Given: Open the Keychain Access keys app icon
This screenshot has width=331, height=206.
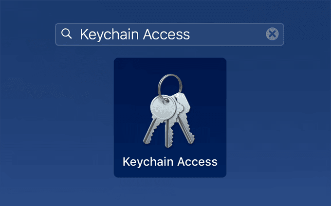Looking at the screenshot, I should tap(170, 110).
